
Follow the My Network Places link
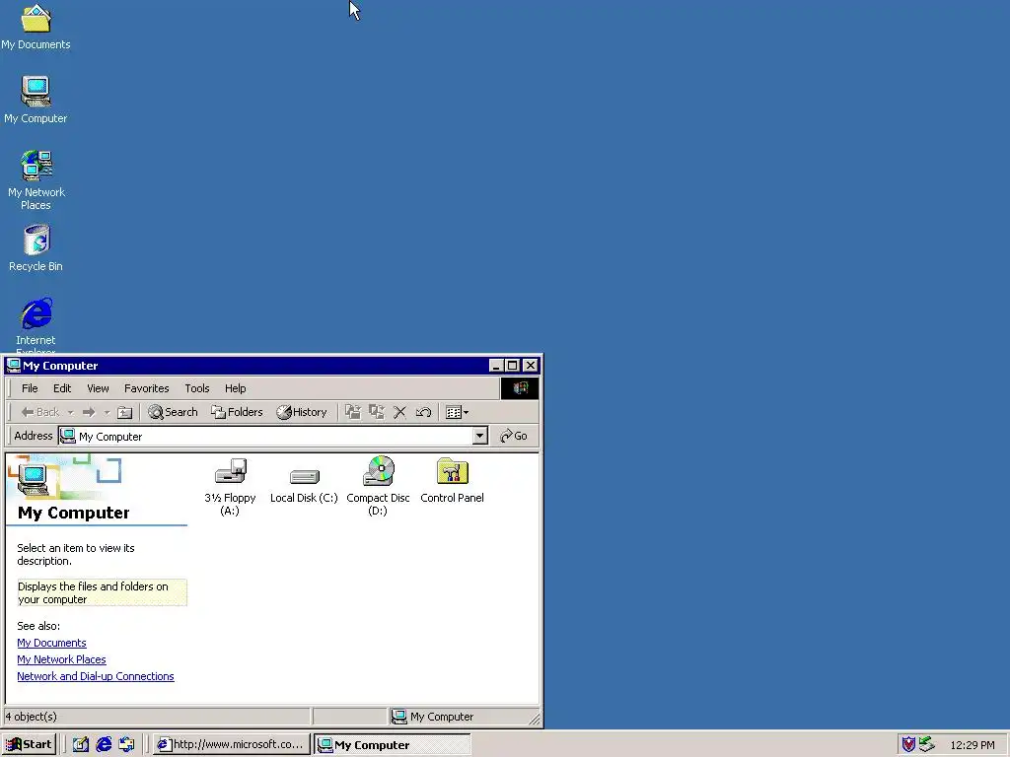(x=61, y=659)
